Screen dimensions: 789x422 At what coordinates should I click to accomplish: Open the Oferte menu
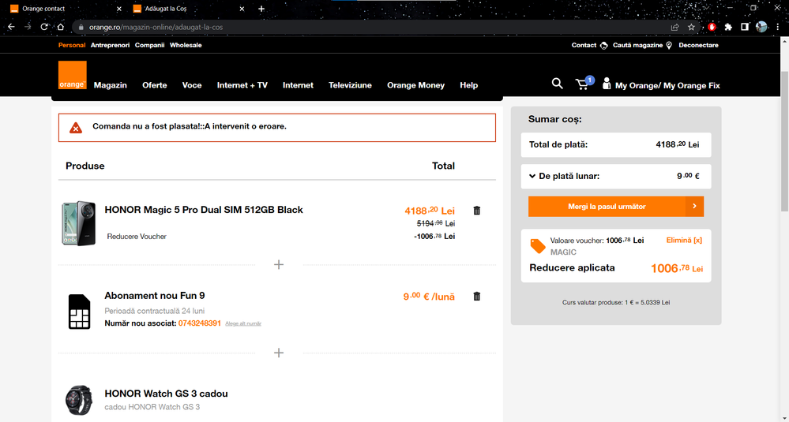point(154,85)
